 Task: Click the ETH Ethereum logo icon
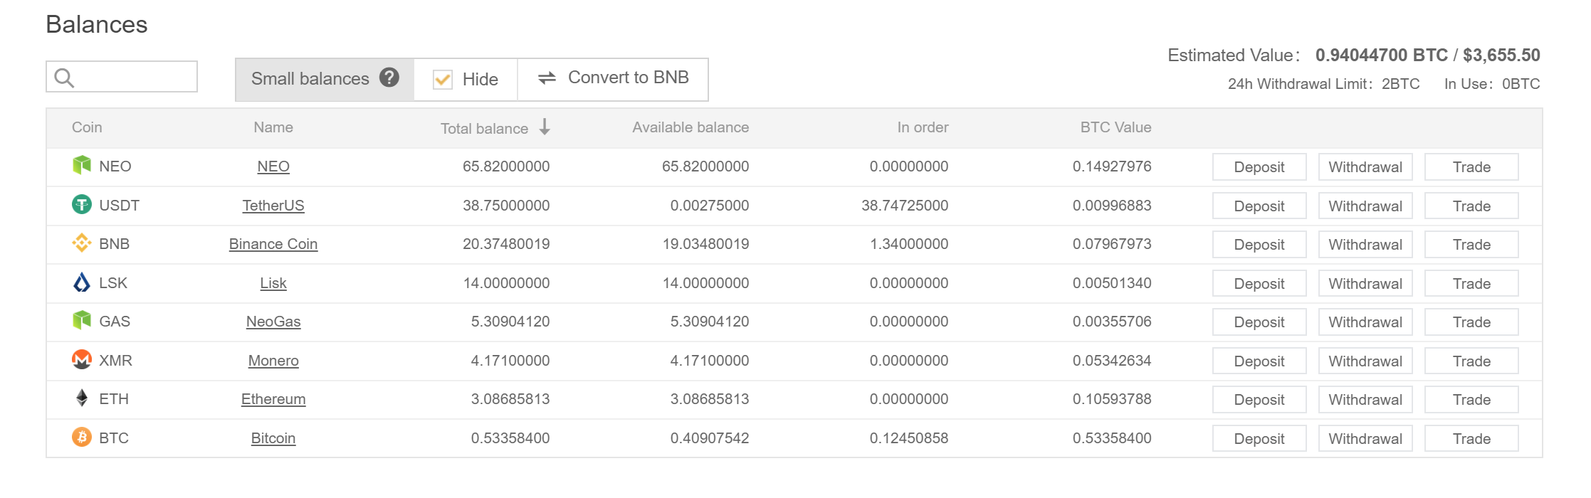(x=82, y=398)
